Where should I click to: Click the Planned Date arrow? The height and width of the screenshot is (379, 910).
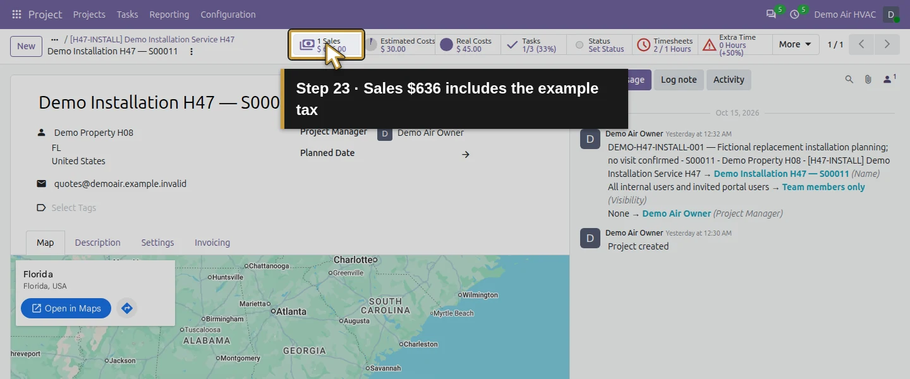(466, 154)
